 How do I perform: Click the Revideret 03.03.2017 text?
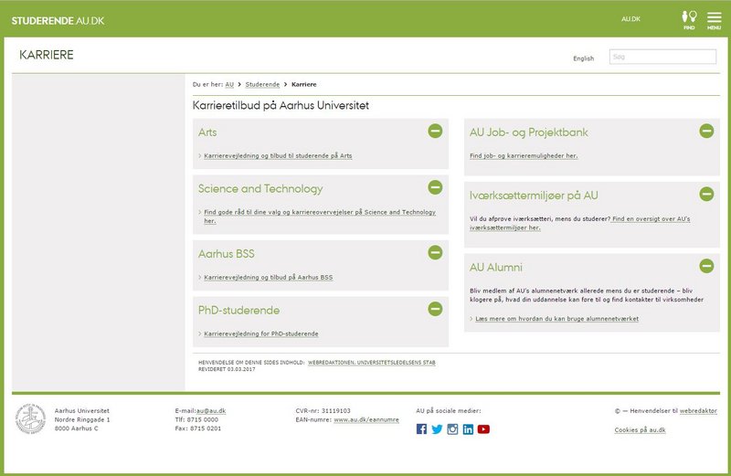[x=227, y=369]
